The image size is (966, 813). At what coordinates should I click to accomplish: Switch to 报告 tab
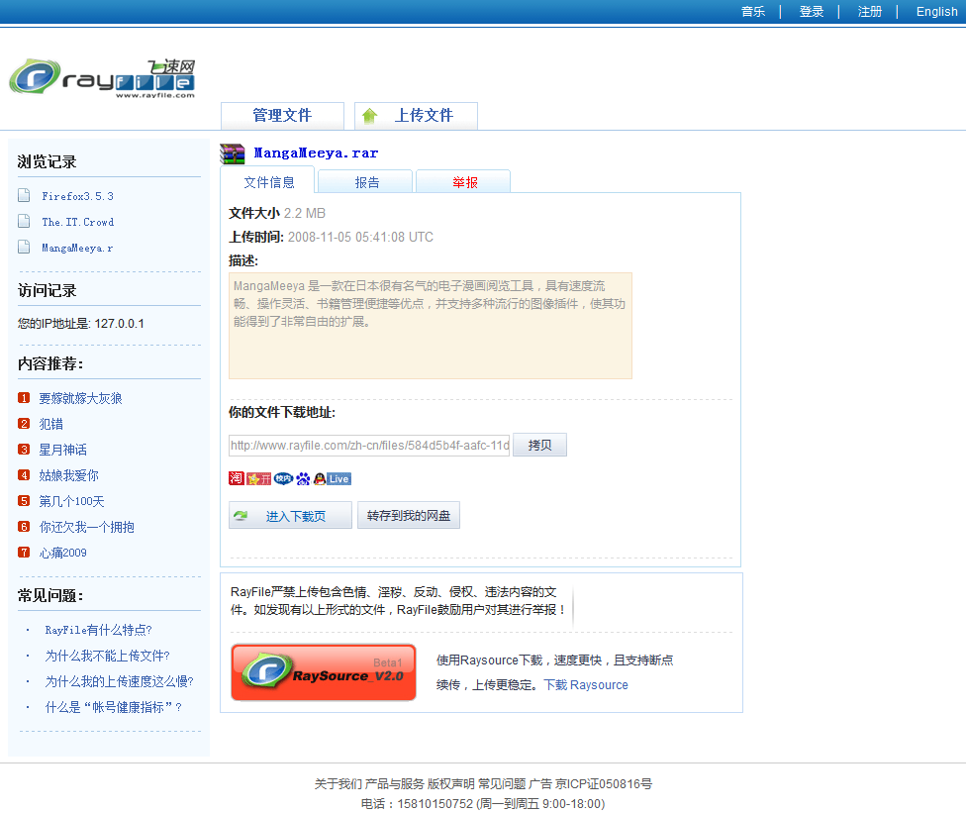[366, 182]
